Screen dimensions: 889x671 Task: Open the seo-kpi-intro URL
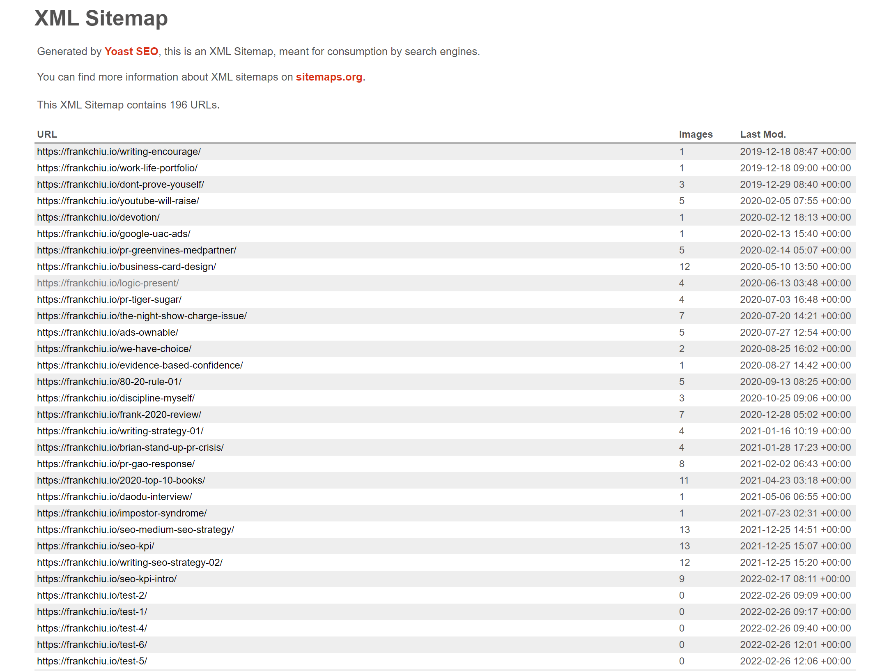click(x=107, y=579)
